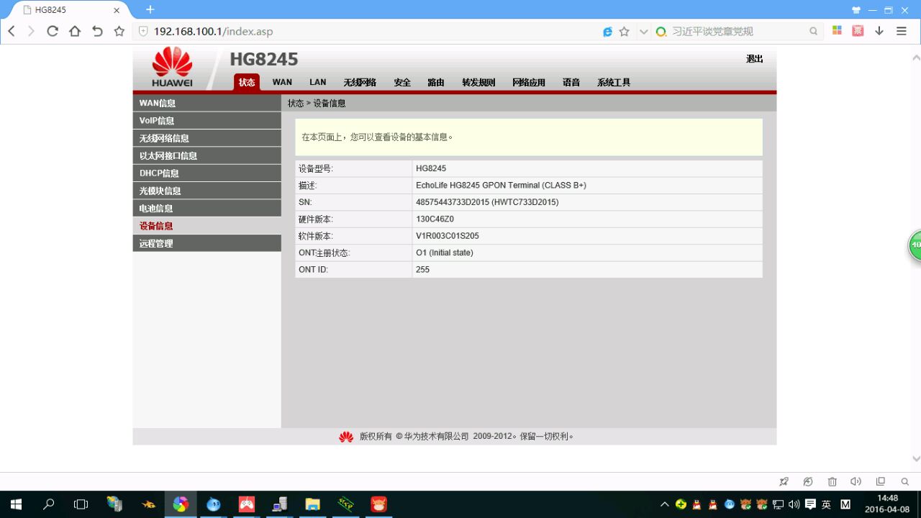Open the 转发规则 forwarding rules tab
This screenshot has width=921, height=518.
coord(478,83)
